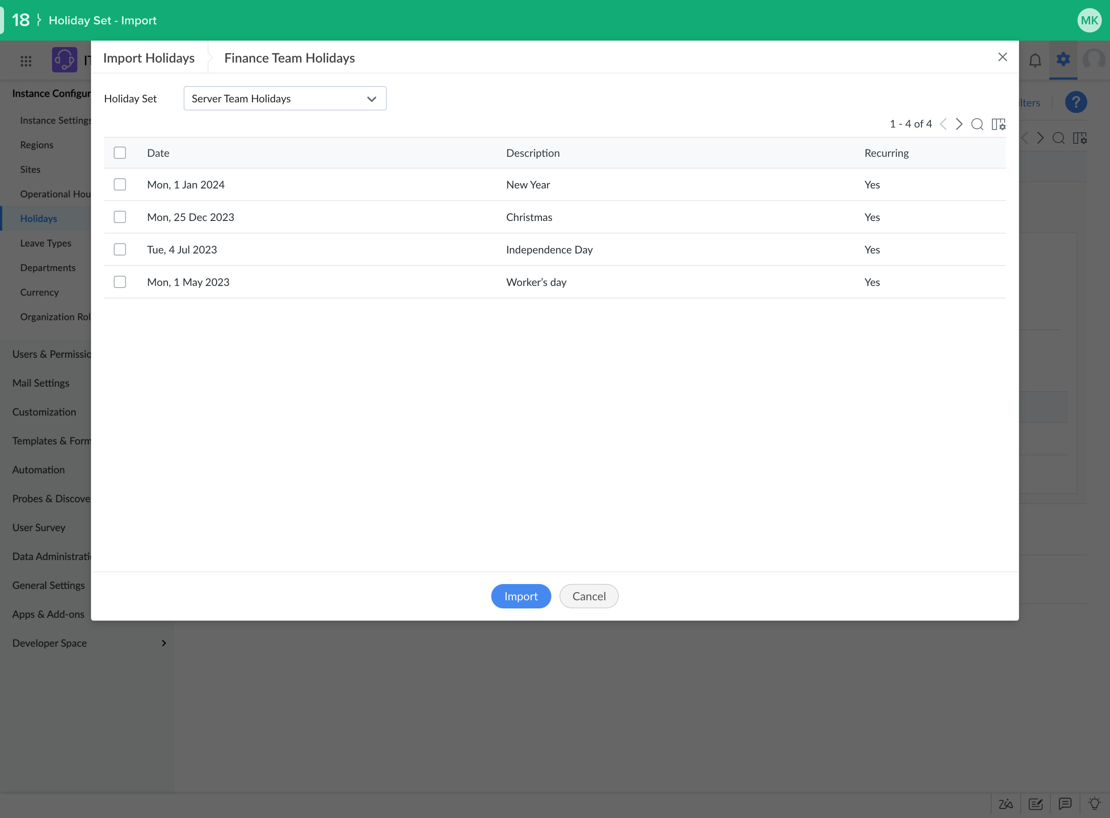Viewport: 1110px width, 818px height.
Task: Open the Holiday Set dropdown
Action: click(285, 99)
